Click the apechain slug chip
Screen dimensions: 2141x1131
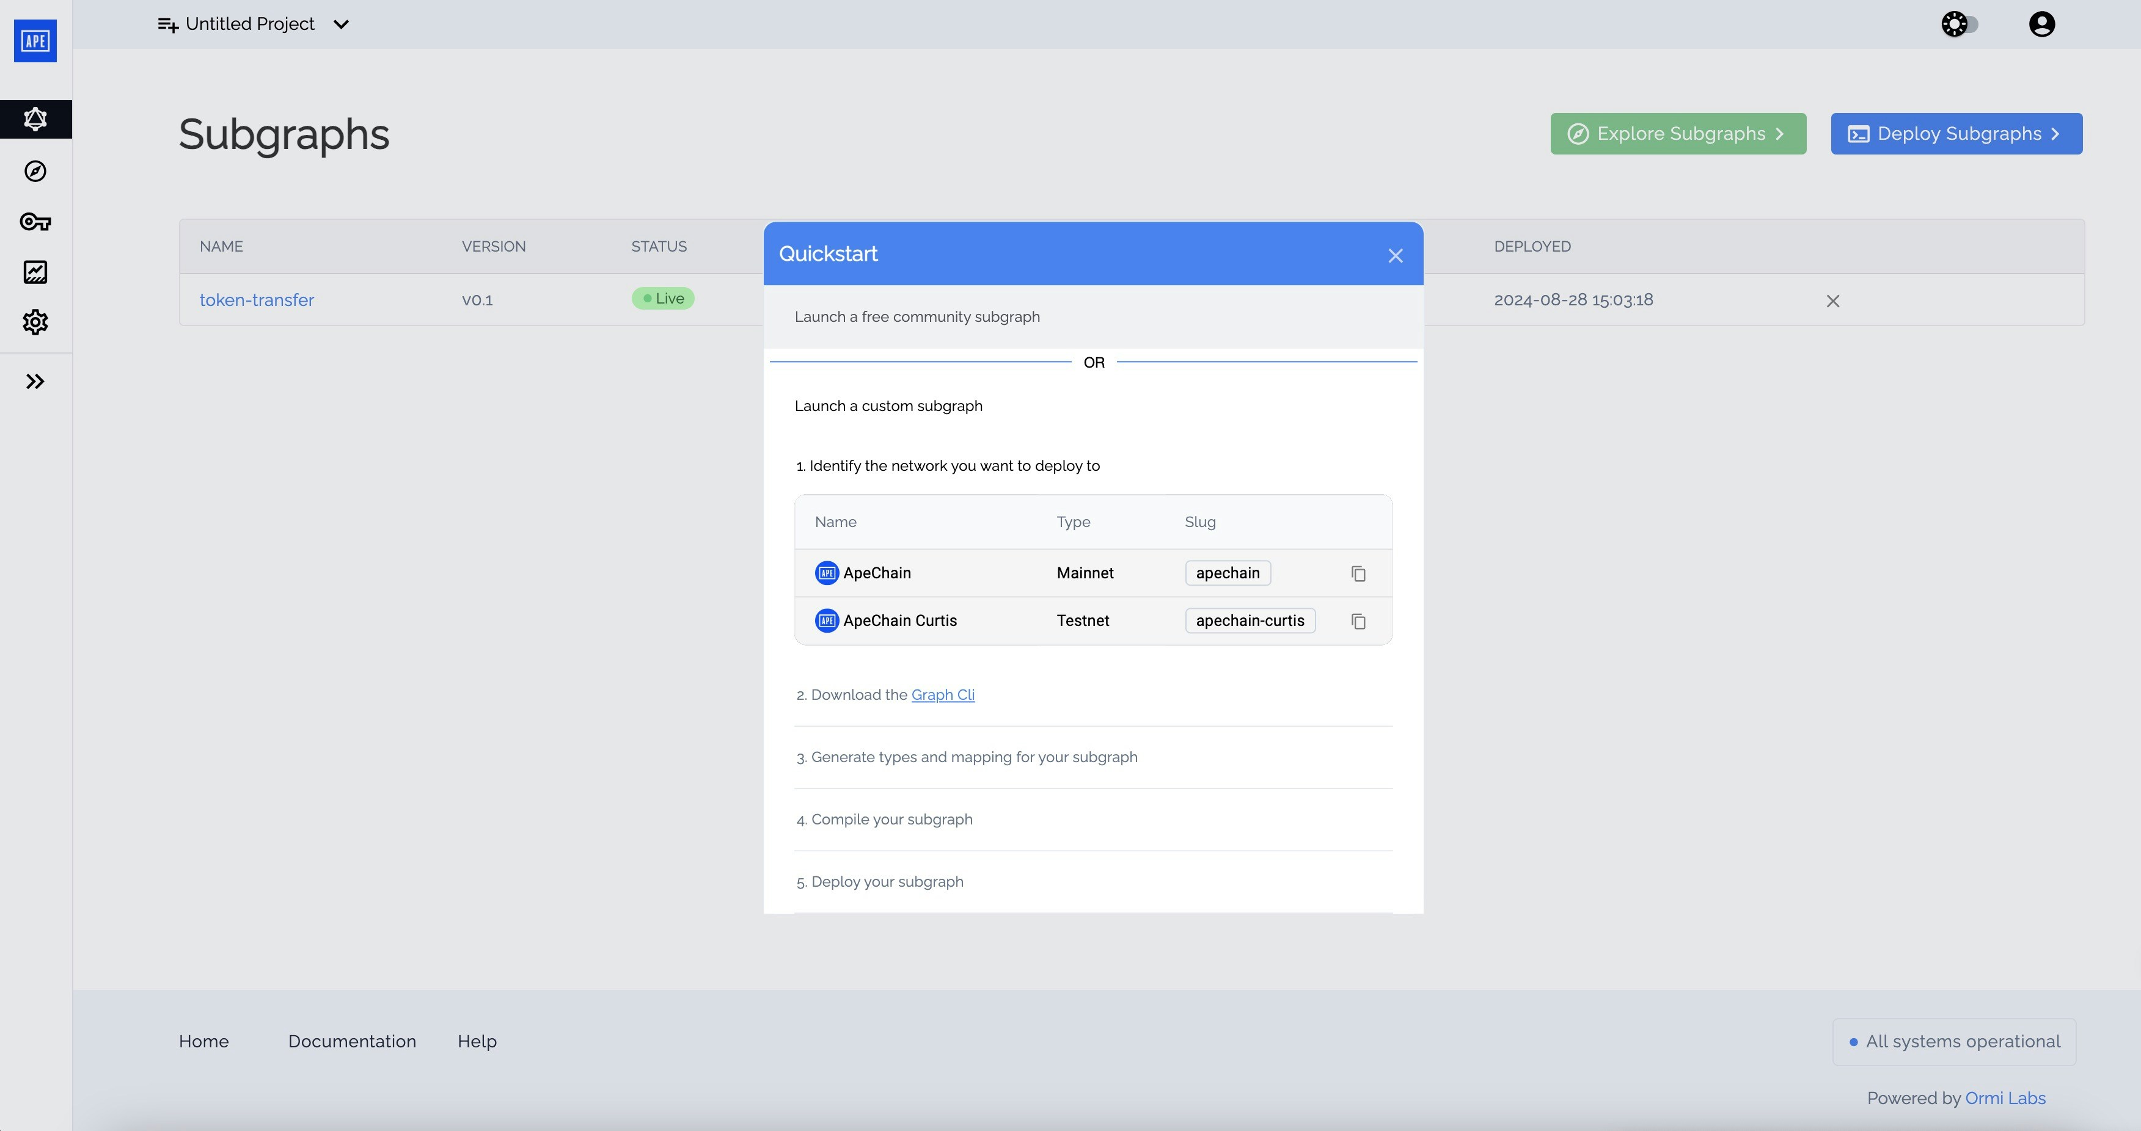[x=1228, y=573]
